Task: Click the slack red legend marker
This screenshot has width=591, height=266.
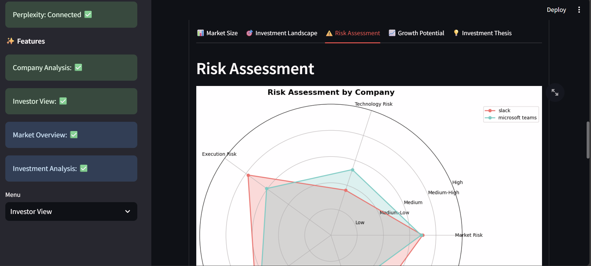Action: (x=490, y=111)
